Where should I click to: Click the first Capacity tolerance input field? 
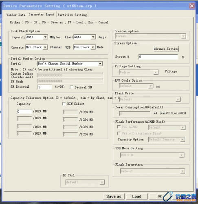coord(24,111)
